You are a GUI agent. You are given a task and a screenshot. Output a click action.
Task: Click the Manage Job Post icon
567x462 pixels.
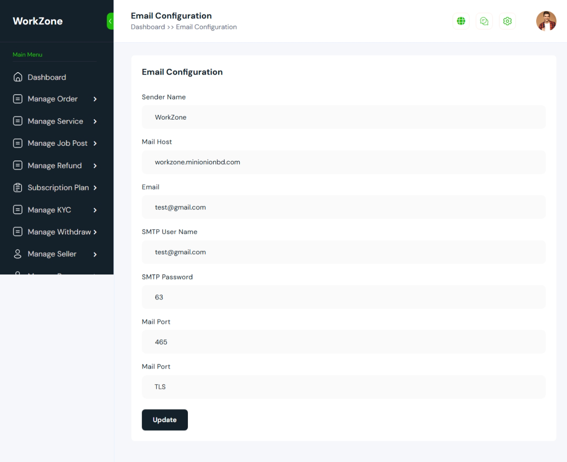point(18,143)
